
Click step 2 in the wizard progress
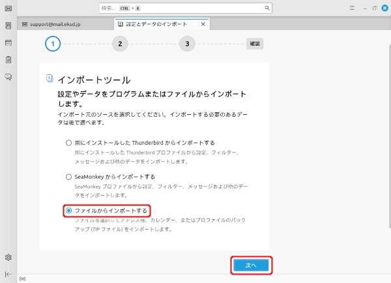120,44
